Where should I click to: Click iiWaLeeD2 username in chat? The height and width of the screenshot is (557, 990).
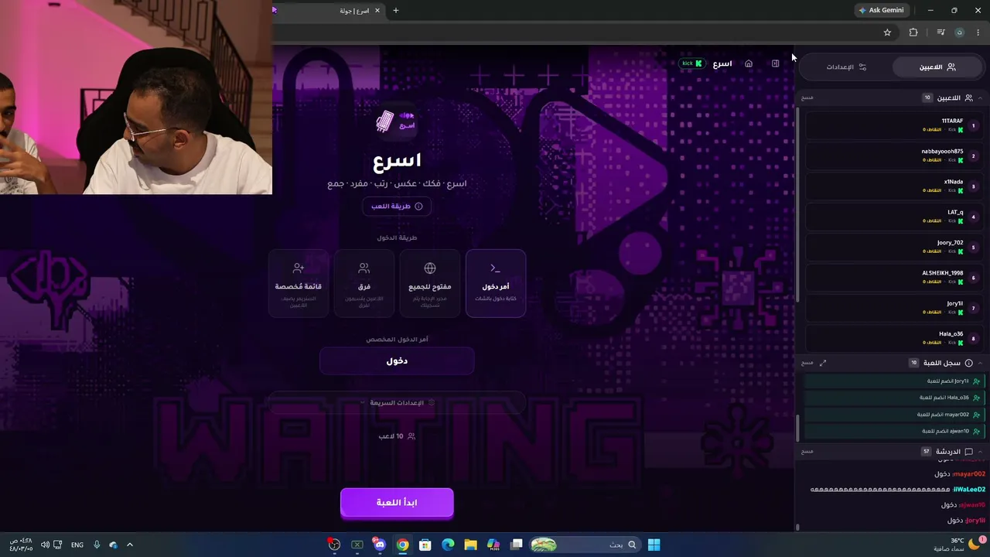[969, 490]
